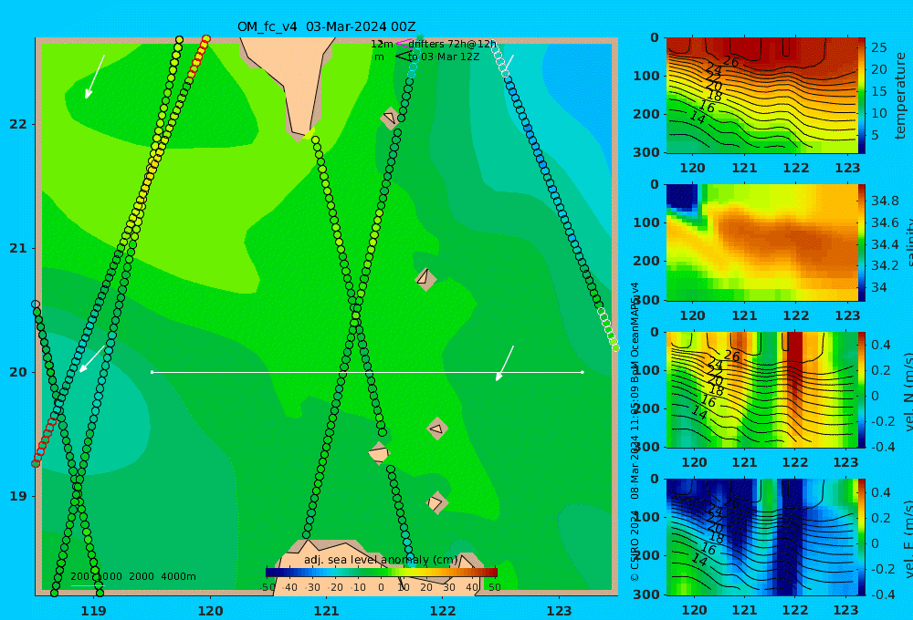
Task: Open the temperature depth section panel
Action: (x=761, y=96)
